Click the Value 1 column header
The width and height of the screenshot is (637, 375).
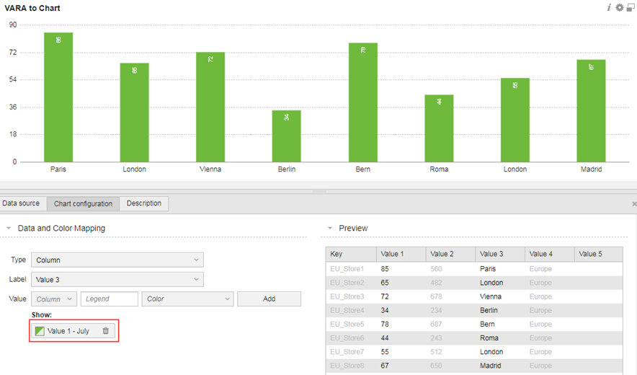(x=400, y=254)
